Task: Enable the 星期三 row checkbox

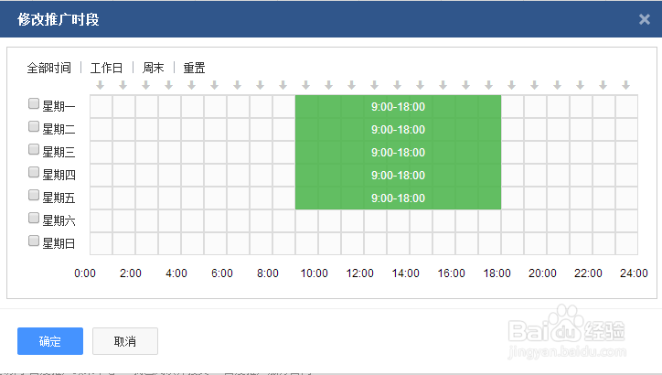Action: point(34,150)
